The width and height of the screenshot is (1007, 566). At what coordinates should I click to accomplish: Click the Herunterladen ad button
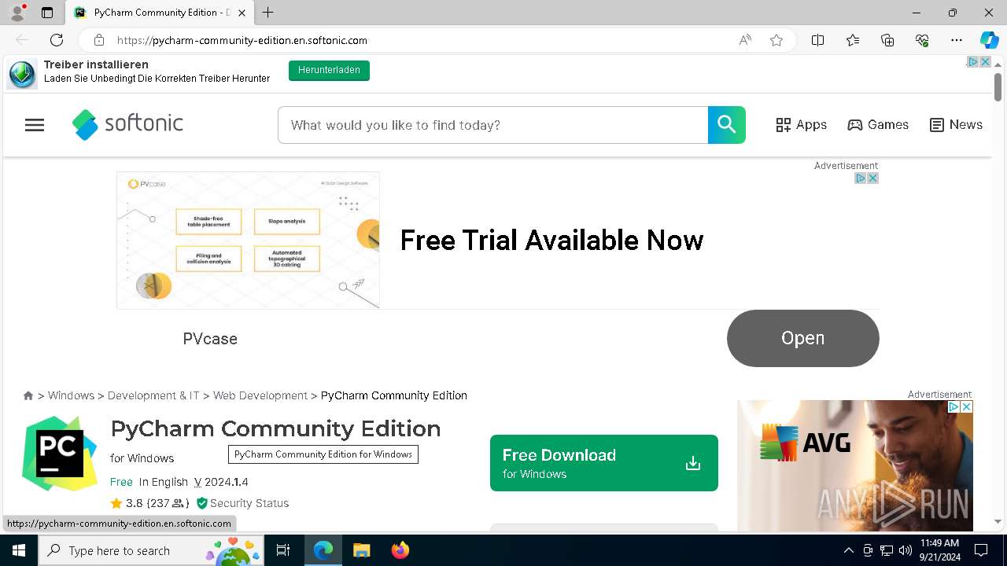(x=329, y=71)
